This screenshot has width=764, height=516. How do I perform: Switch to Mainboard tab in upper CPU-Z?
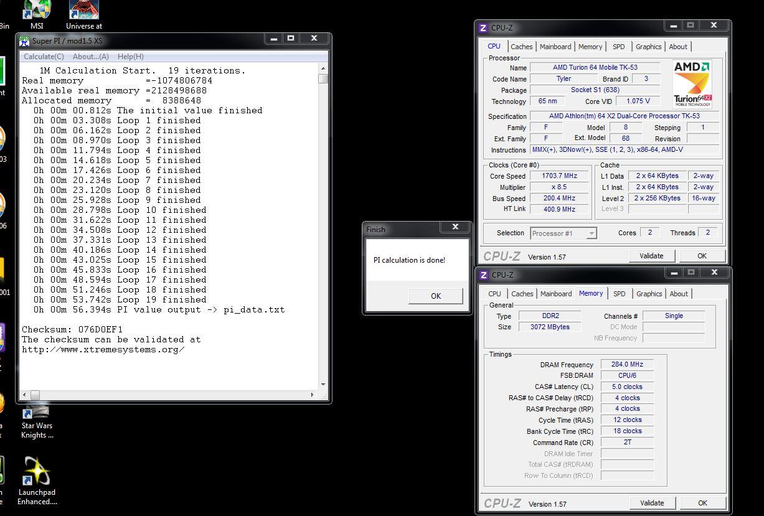pyautogui.click(x=555, y=47)
